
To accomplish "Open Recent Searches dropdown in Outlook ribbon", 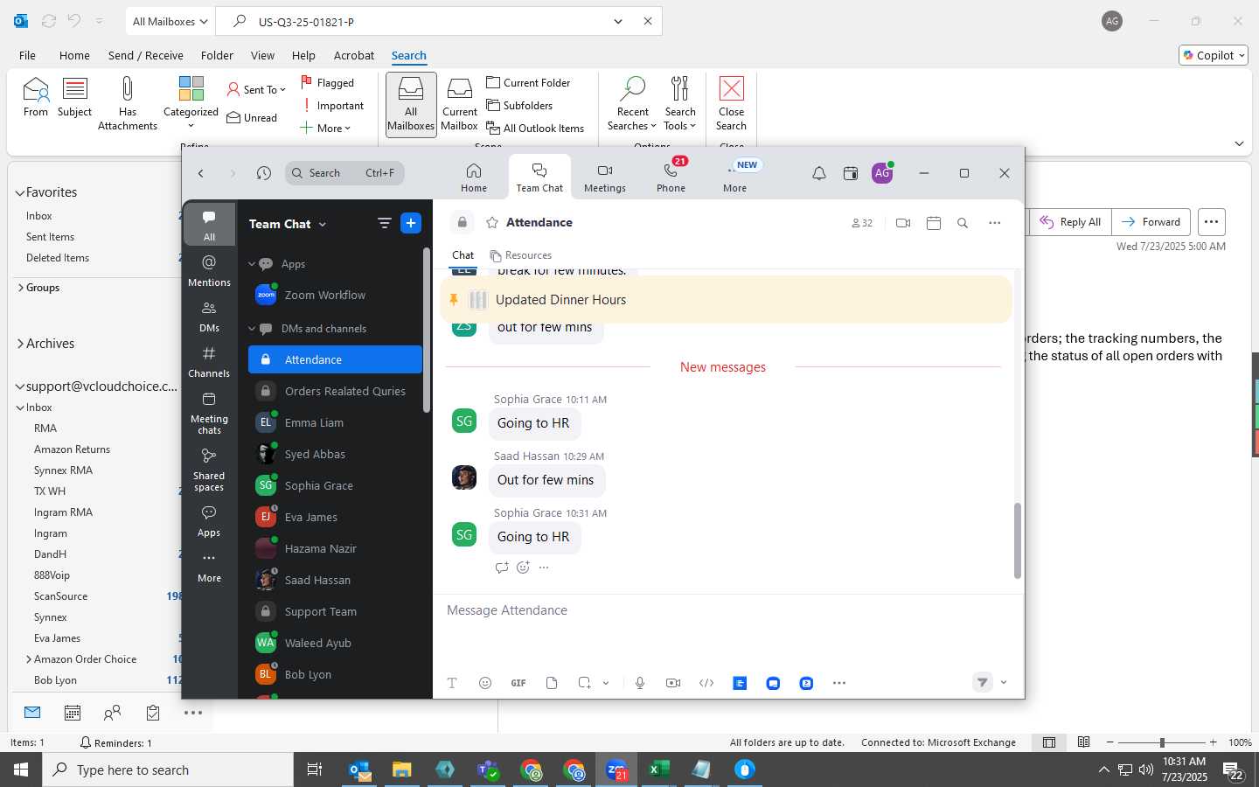I will pos(632,104).
